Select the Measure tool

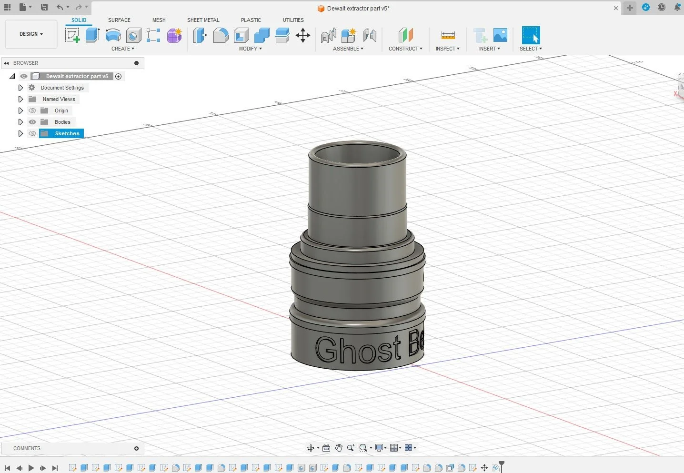tap(448, 35)
